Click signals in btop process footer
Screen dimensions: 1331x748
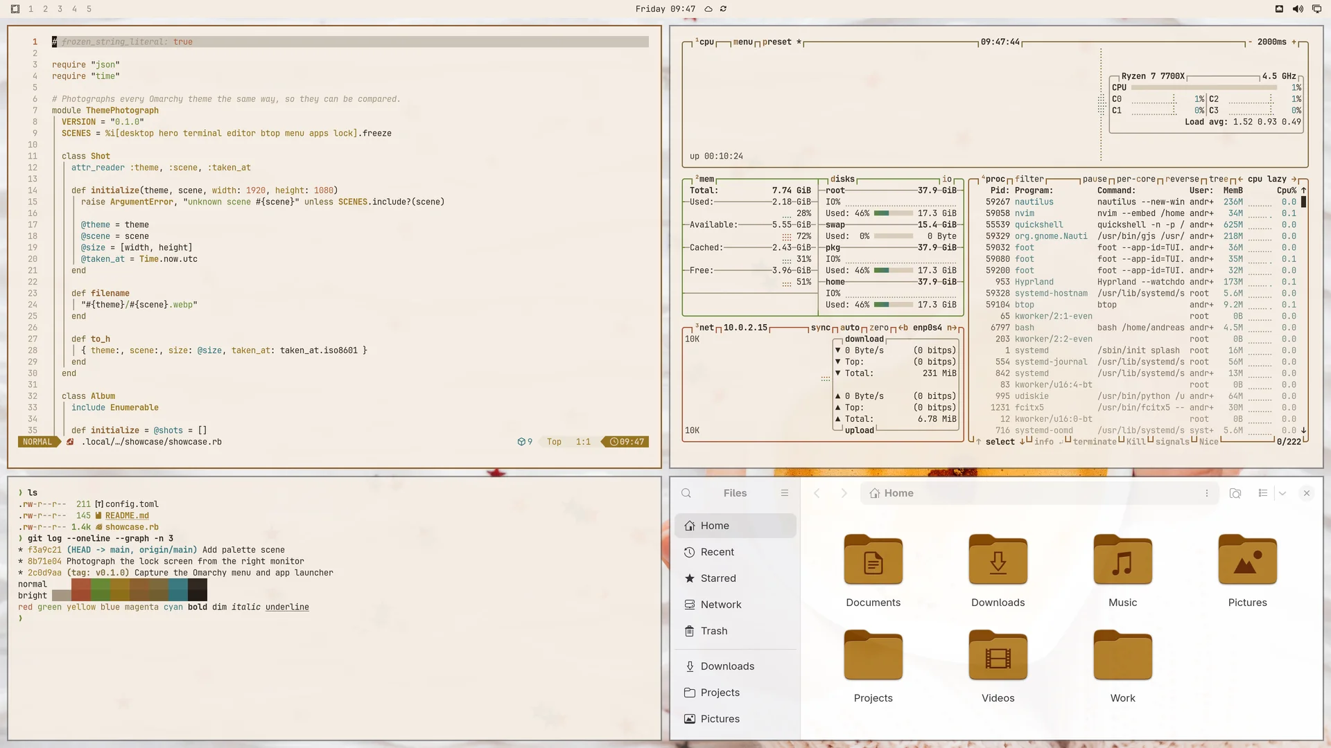(x=1172, y=442)
